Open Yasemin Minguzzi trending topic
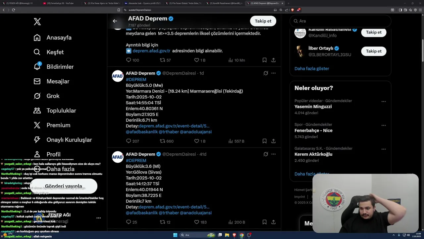424x239 pixels. click(313, 107)
